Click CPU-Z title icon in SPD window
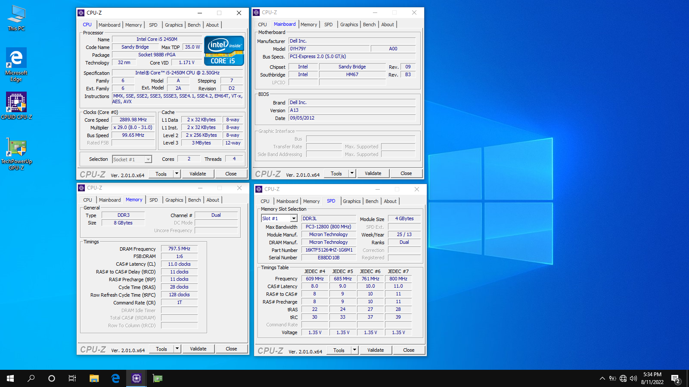Image resolution: width=689 pixels, height=387 pixels. 259,189
